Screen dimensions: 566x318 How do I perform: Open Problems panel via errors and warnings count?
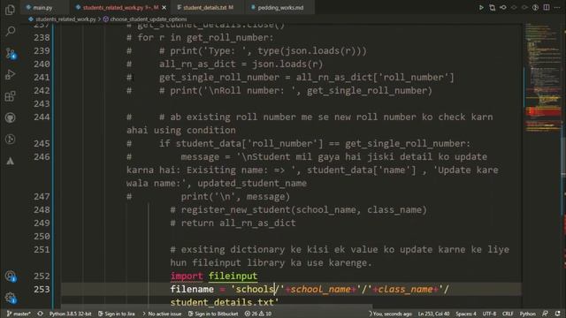coord(258,314)
